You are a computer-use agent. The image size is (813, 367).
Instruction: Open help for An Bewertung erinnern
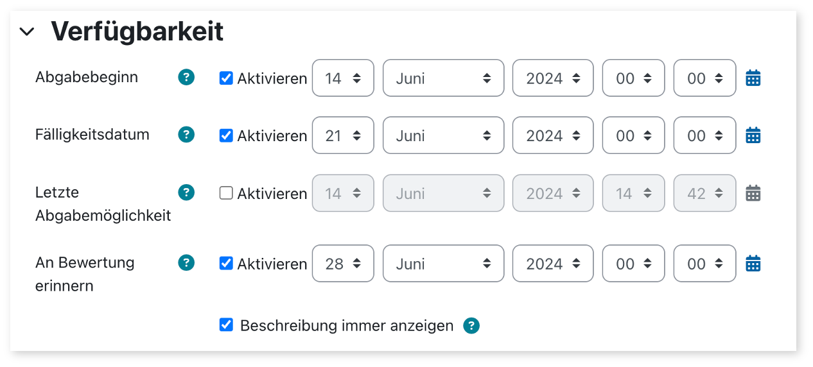coord(186,262)
